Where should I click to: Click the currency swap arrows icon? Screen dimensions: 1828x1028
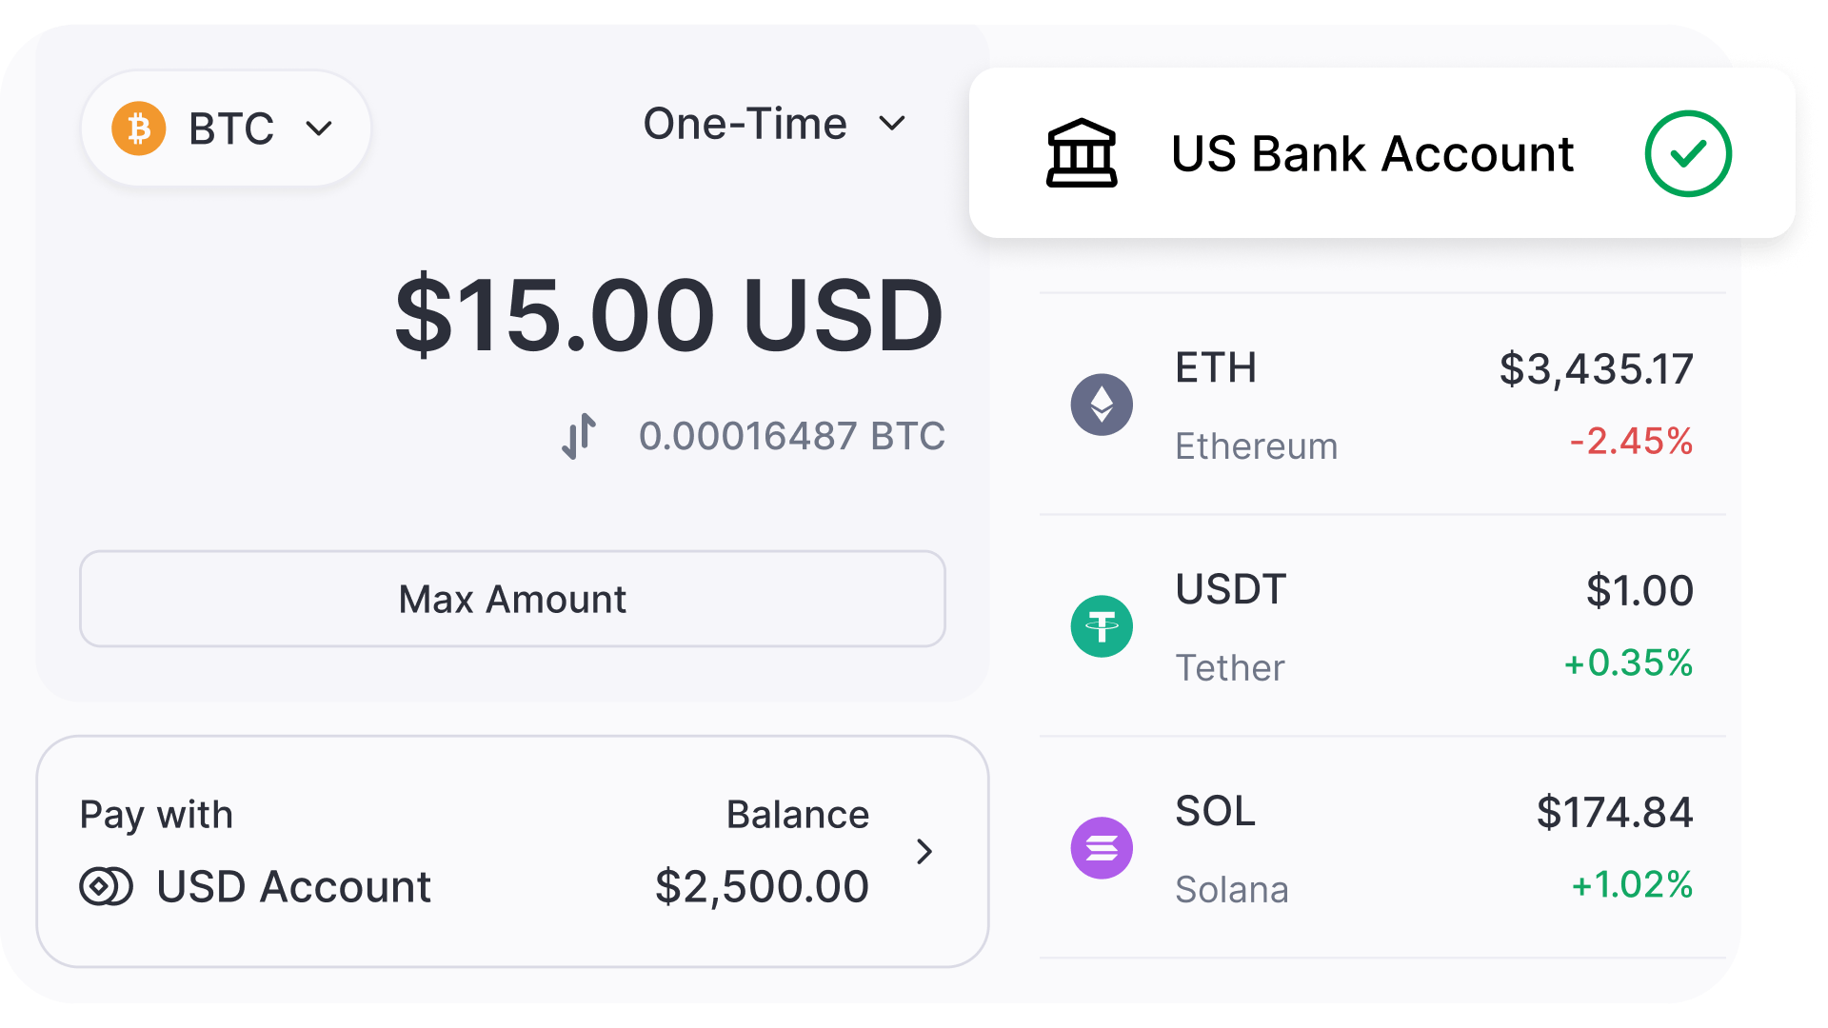pyautogui.click(x=579, y=436)
